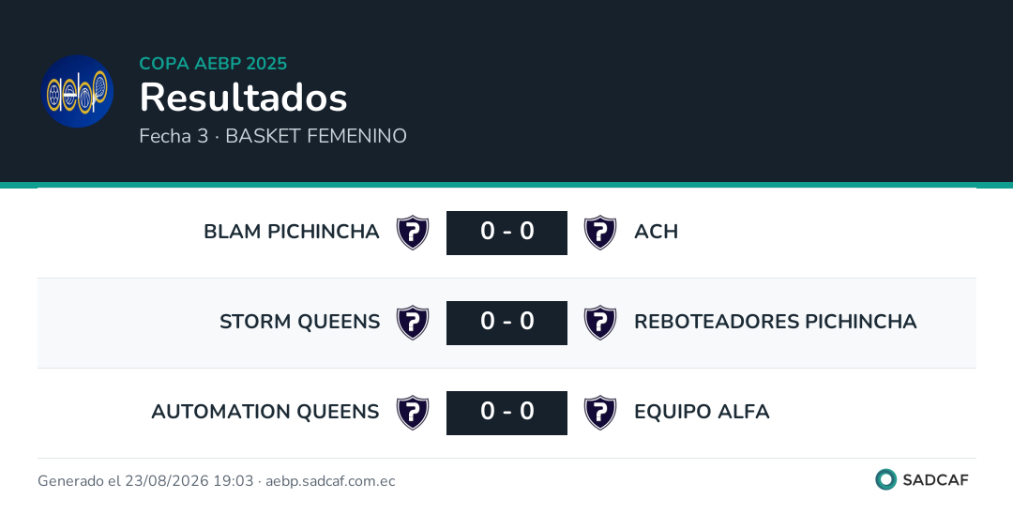
Task: Click EQUIPO ALFA shield icon
Action: tap(600, 413)
